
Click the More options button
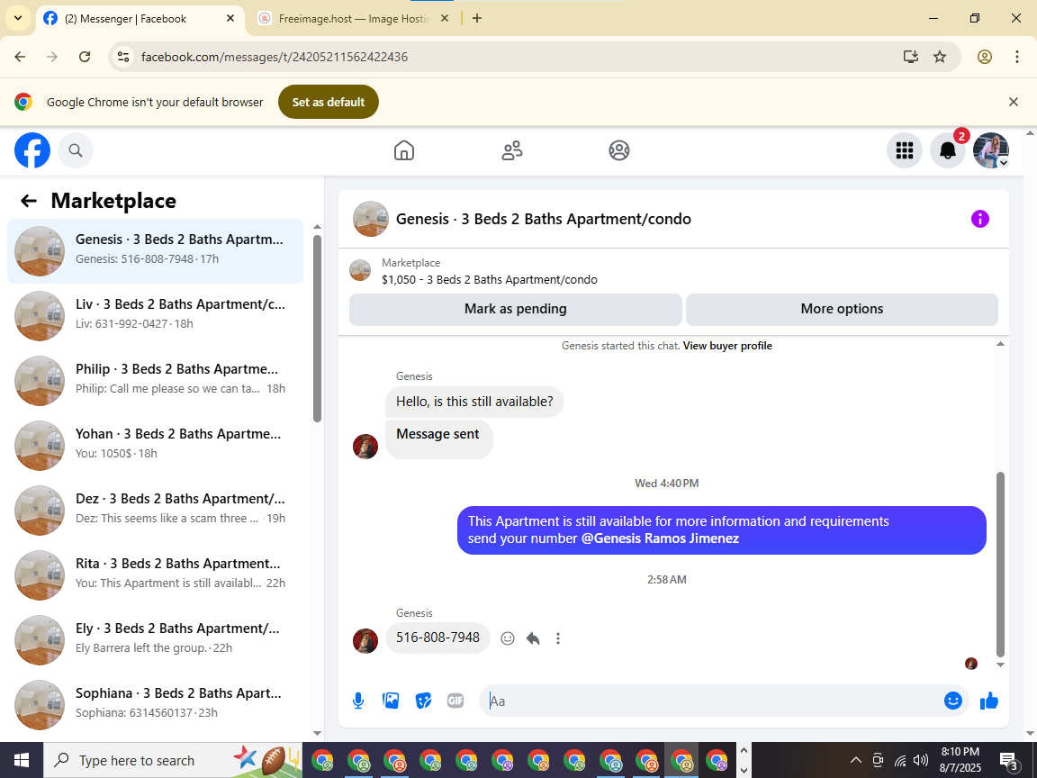point(842,309)
